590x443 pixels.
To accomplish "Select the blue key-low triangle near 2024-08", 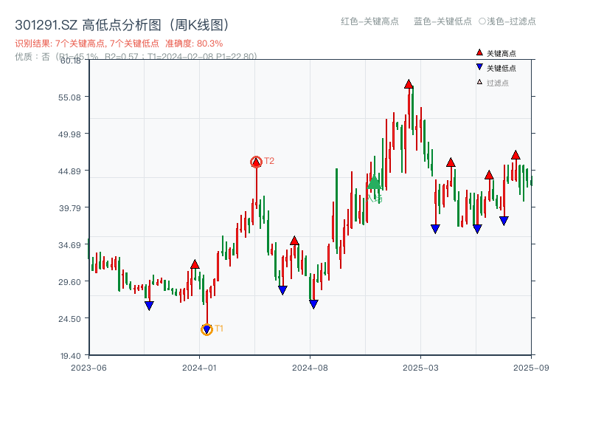I will pyautogui.click(x=313, y=303).
